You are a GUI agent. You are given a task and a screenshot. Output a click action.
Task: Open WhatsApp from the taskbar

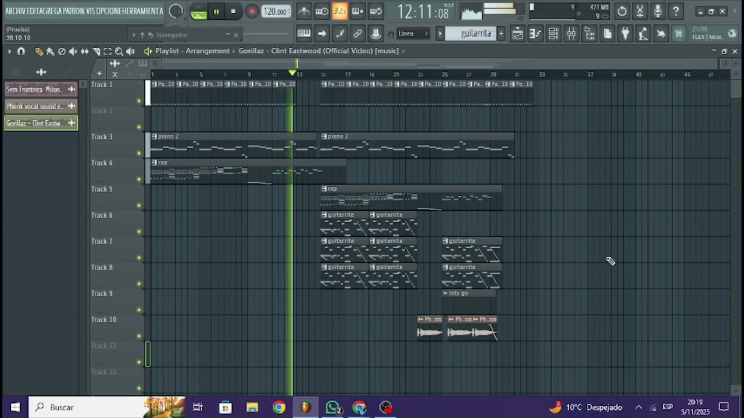(332, 408)
